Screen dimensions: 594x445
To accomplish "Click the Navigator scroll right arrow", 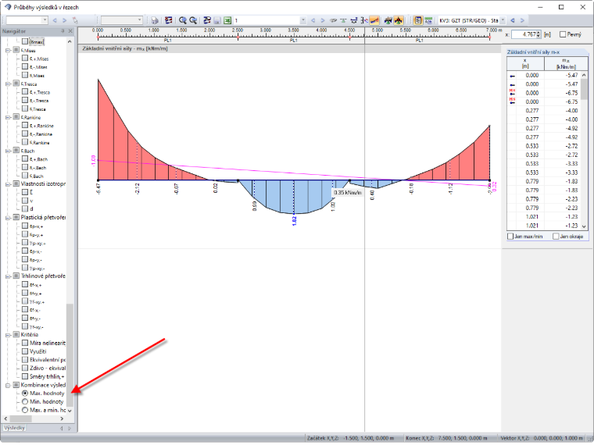I will pyautogui.click(x=62, y=418).
